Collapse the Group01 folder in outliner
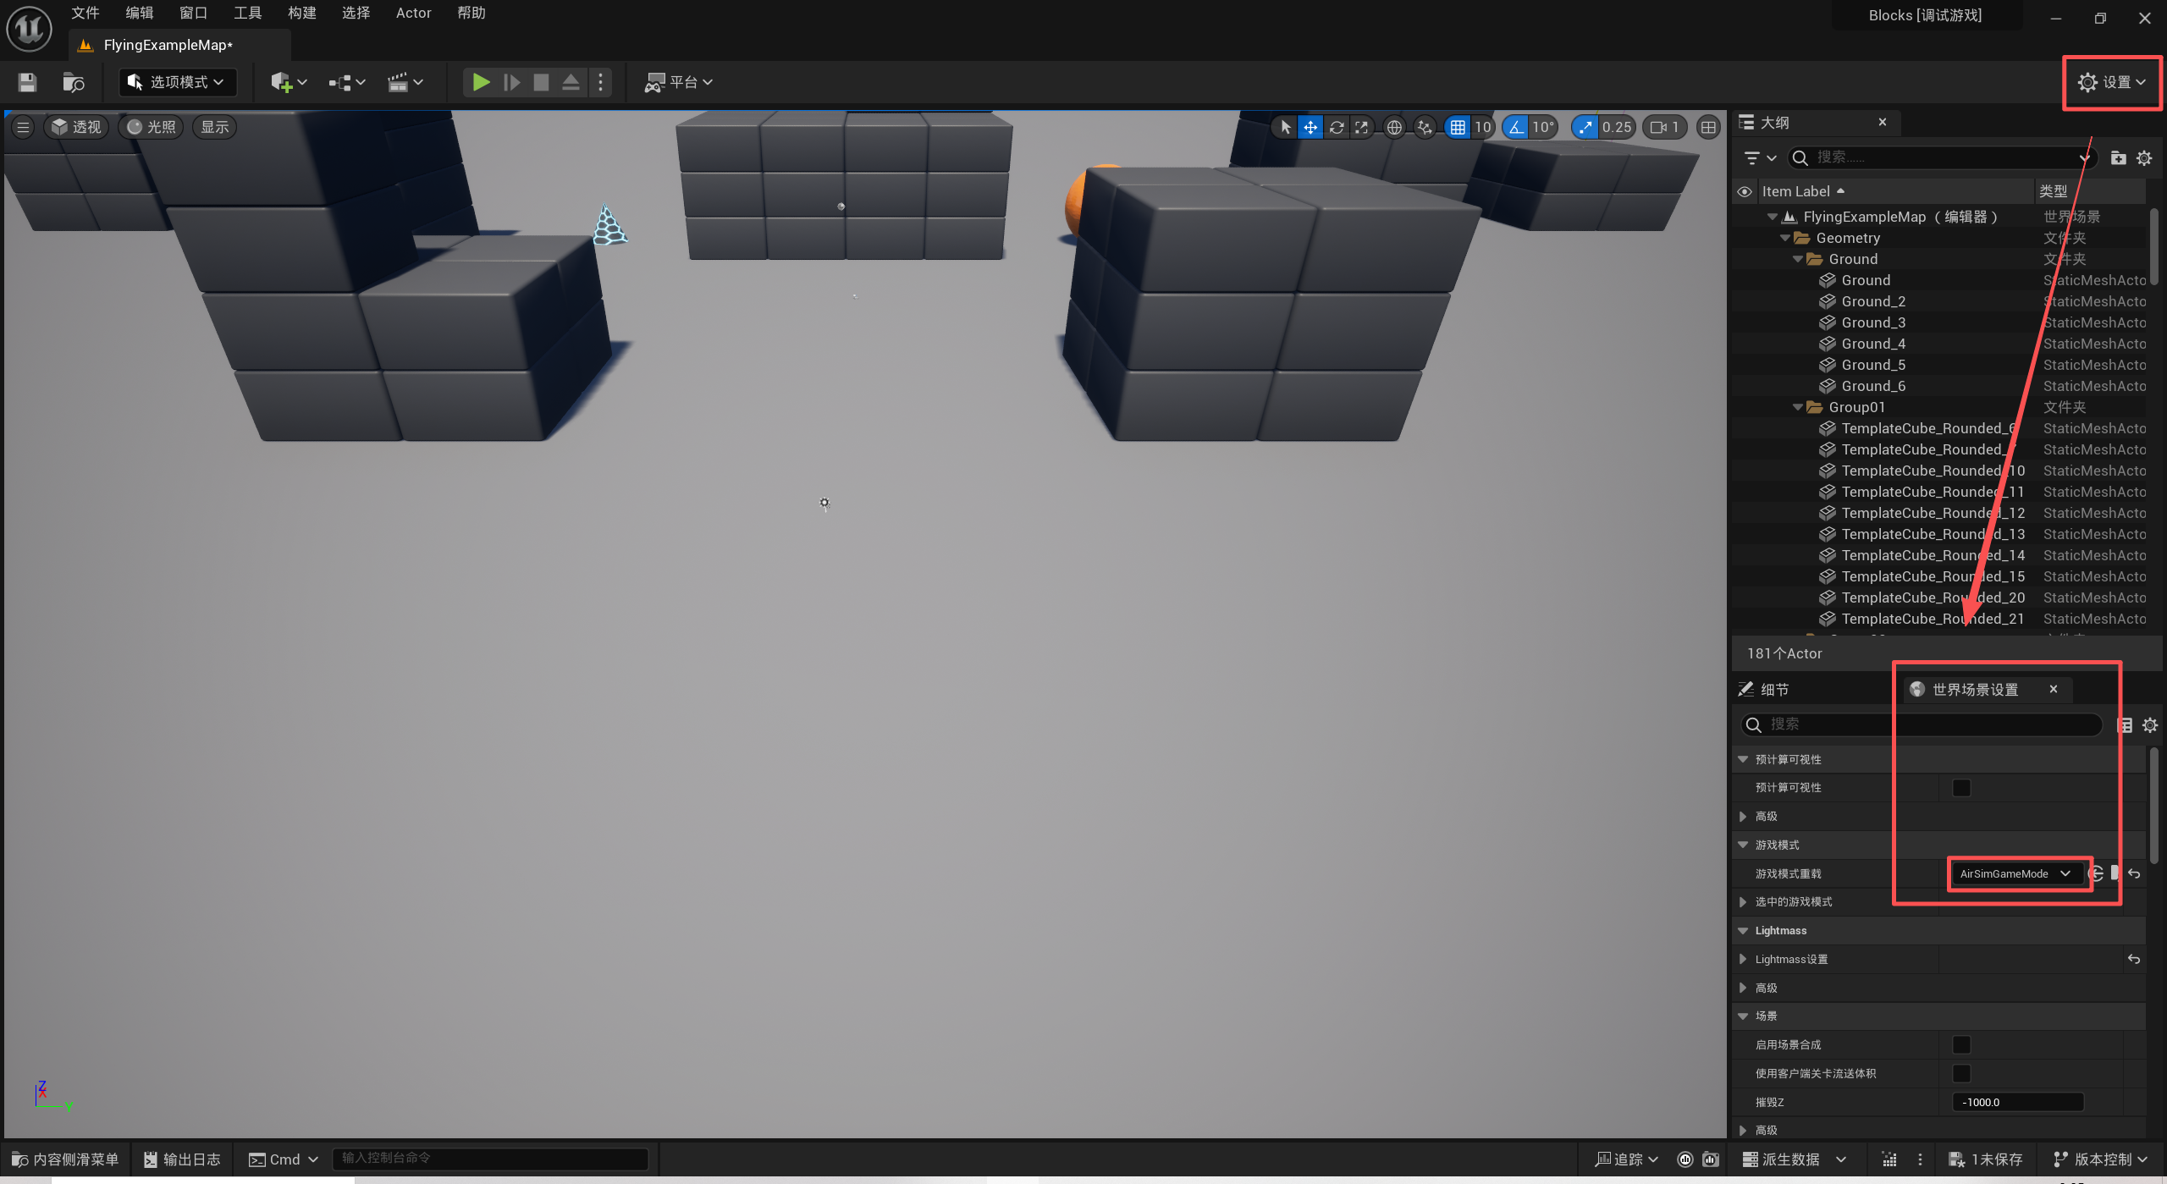Screen dimensions: 2167x1184 click(1797, 407)
